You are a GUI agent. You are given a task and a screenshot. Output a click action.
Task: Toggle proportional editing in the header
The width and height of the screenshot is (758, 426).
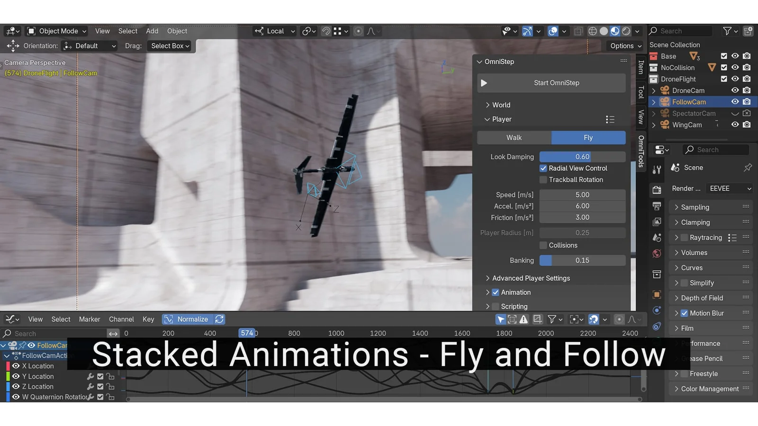click(x=359, y=31)
